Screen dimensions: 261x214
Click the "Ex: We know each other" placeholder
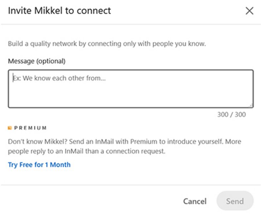point(59,78)
